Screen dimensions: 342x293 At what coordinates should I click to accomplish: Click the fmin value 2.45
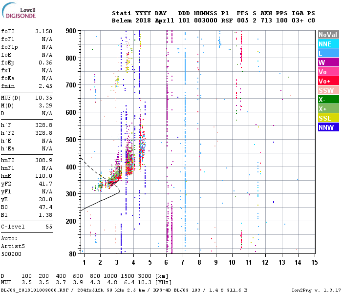pyautogui.click(x=45, y=86)
